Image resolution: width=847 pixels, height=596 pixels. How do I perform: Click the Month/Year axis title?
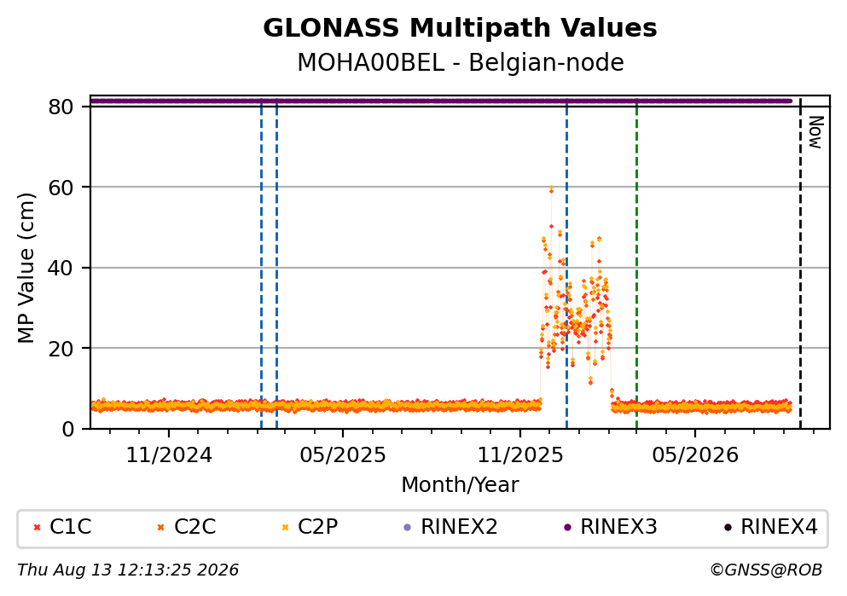click(x=460, y=485)
